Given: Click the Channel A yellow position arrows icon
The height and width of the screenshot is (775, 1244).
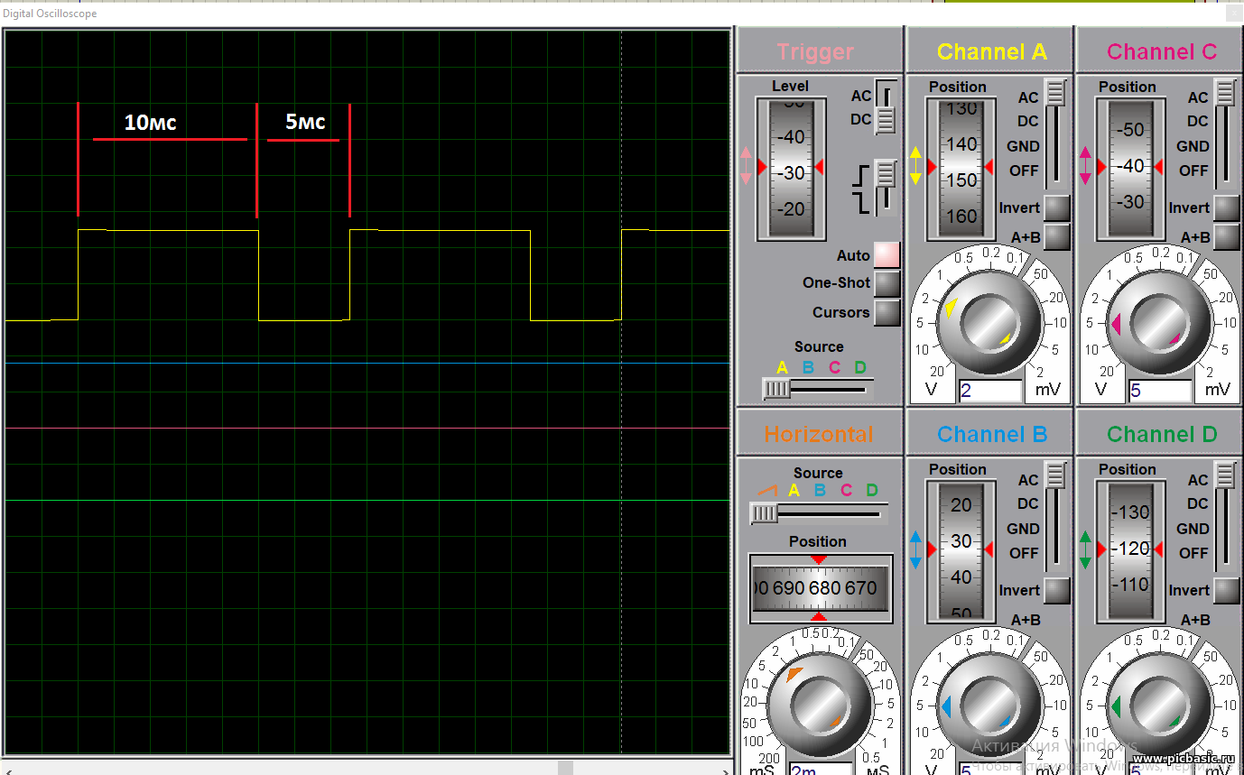Looking at the screenshot, I should (915, 166).
